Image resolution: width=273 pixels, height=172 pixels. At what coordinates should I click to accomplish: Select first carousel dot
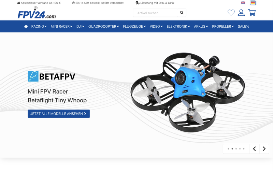[228, 149]
